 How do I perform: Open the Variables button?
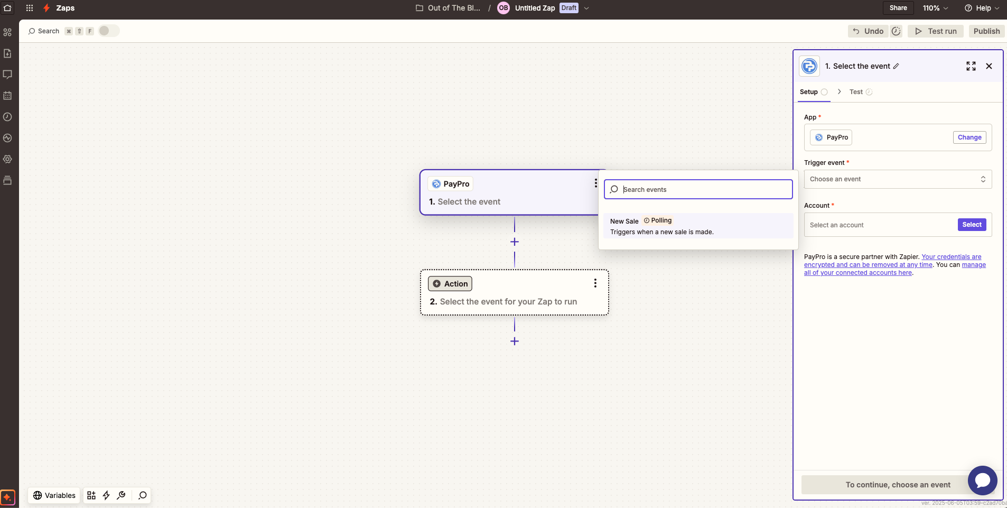[x=54, y=495]
